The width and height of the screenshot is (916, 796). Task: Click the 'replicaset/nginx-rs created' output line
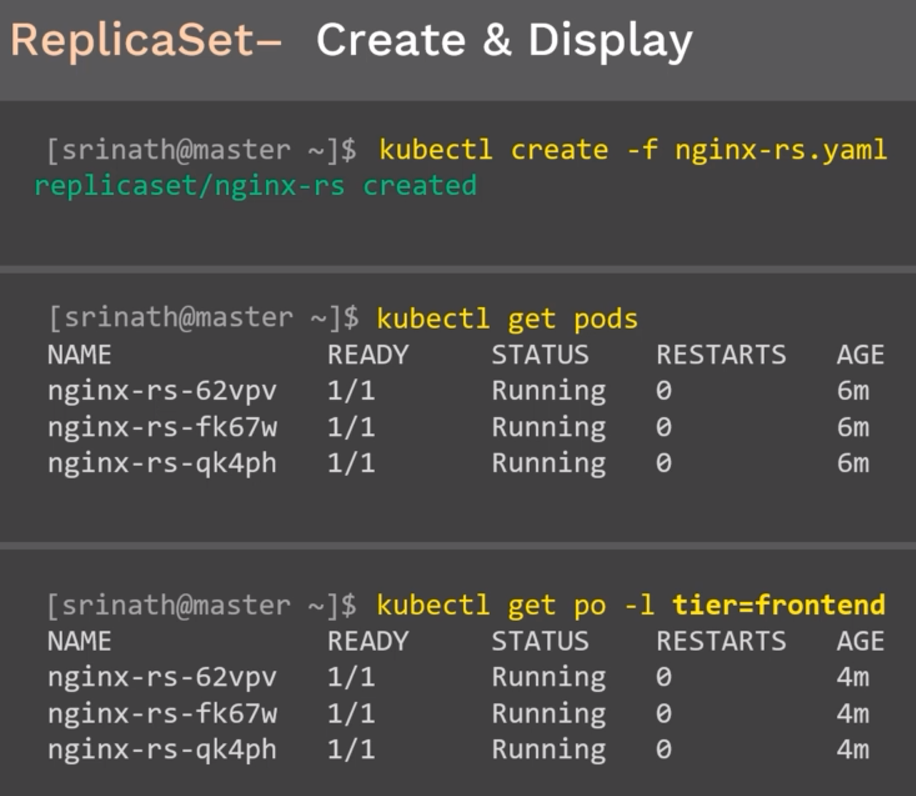point(256,186)
